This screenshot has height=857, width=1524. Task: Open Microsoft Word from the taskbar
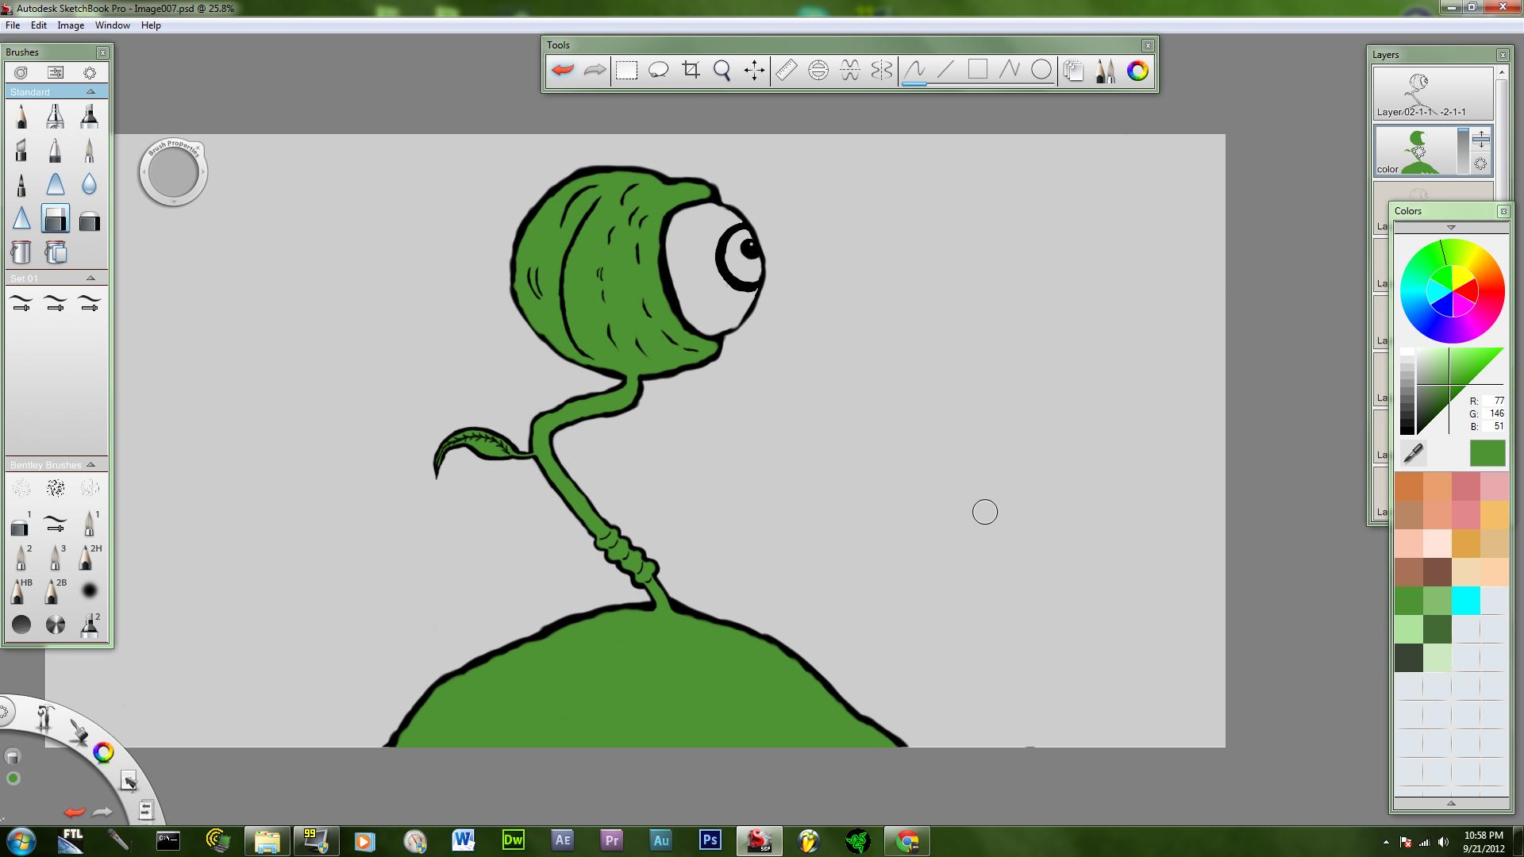click(x=464, y=840)
